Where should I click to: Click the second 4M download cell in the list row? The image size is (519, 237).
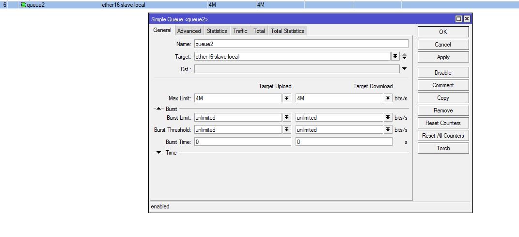(x=261, y=5)
